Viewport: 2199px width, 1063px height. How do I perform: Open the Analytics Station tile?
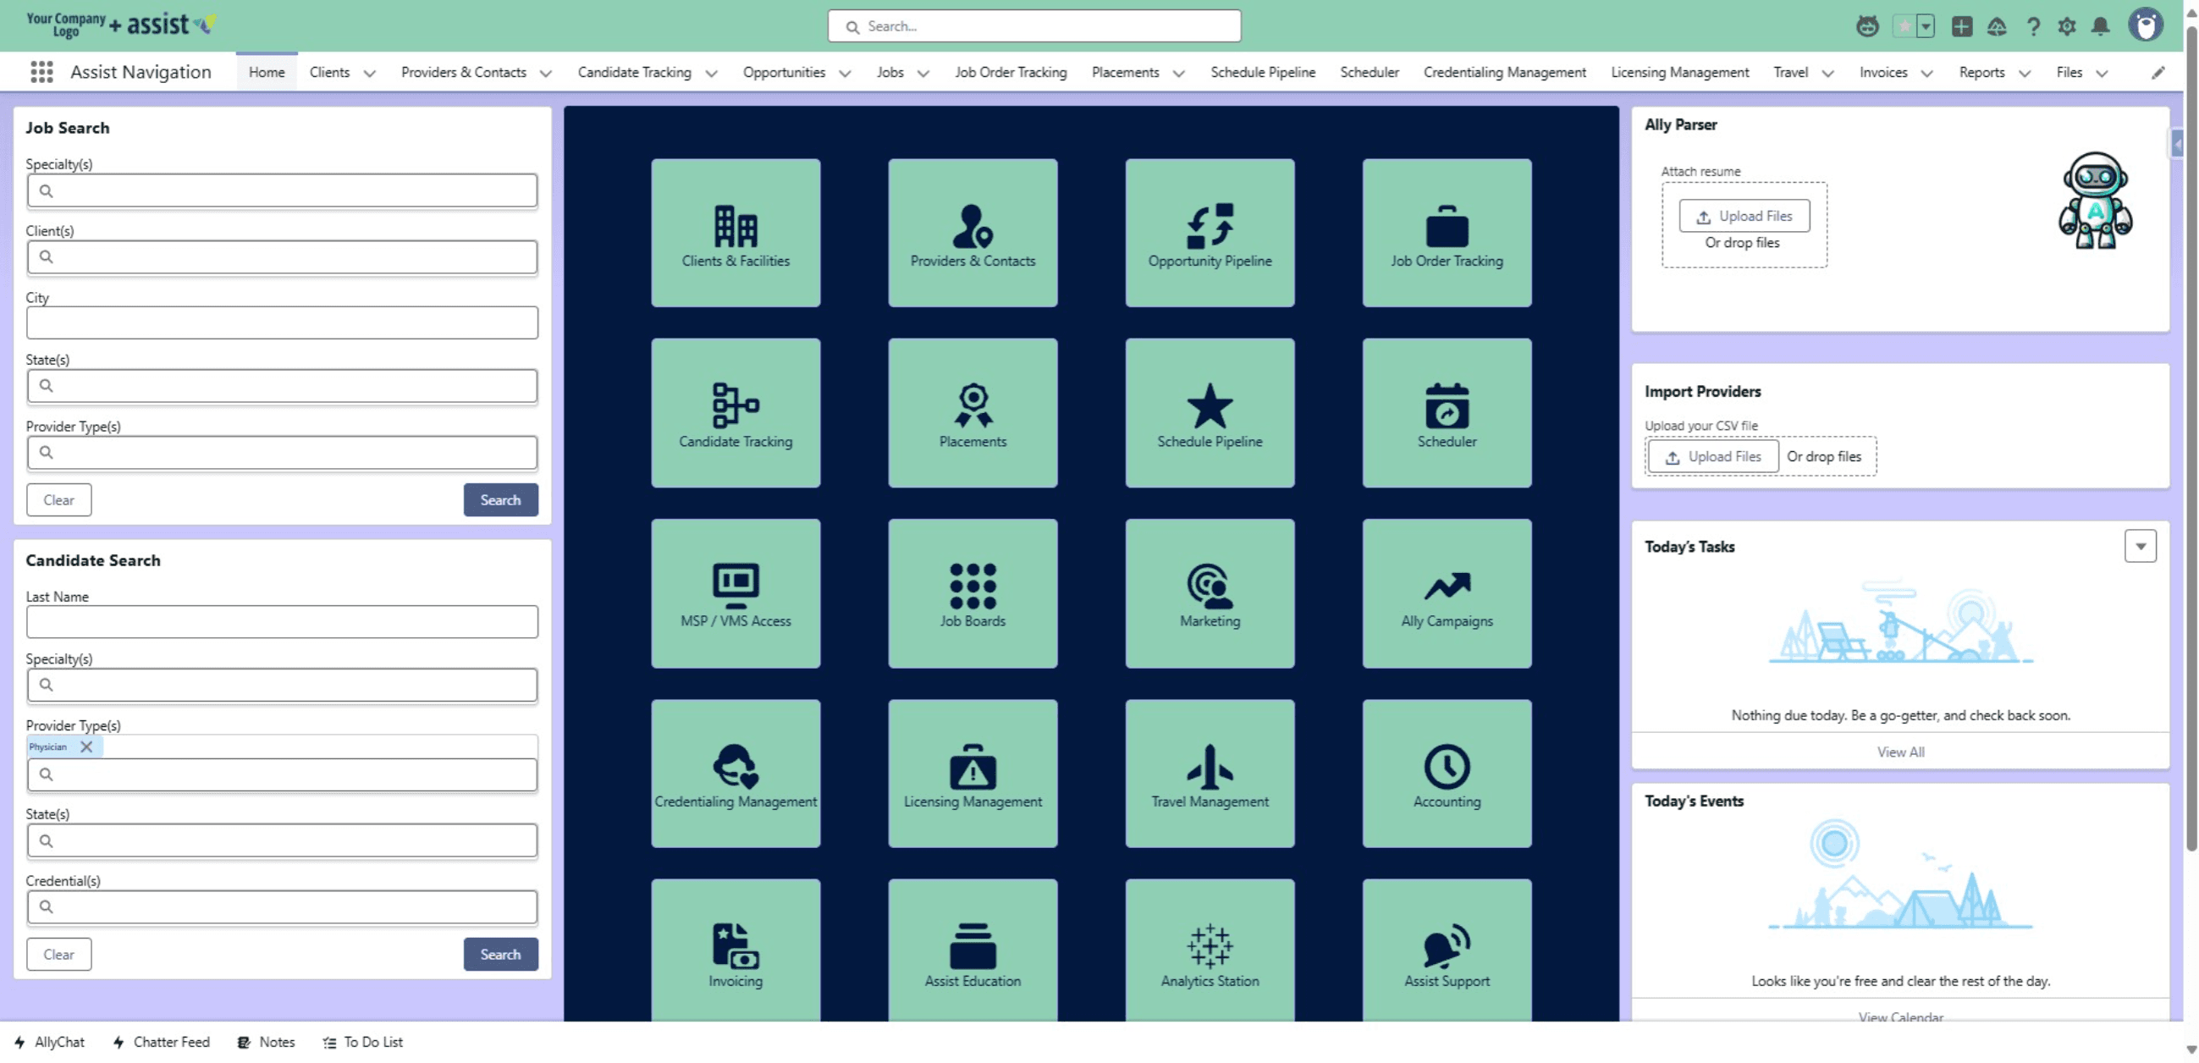point(1210,950)
